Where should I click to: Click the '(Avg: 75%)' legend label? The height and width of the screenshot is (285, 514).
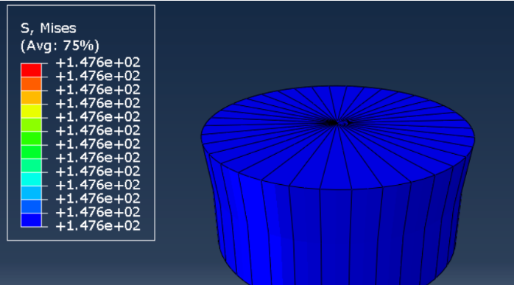pyautogui.click(x=60, y=46)
